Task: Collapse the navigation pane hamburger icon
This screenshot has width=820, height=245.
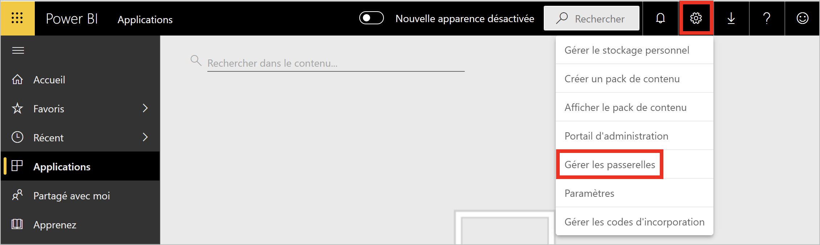Action: coord(18,50)
